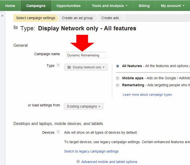Click the Campaign name text field
This screenshot has width=190, height=165.
tap(86, 55)
